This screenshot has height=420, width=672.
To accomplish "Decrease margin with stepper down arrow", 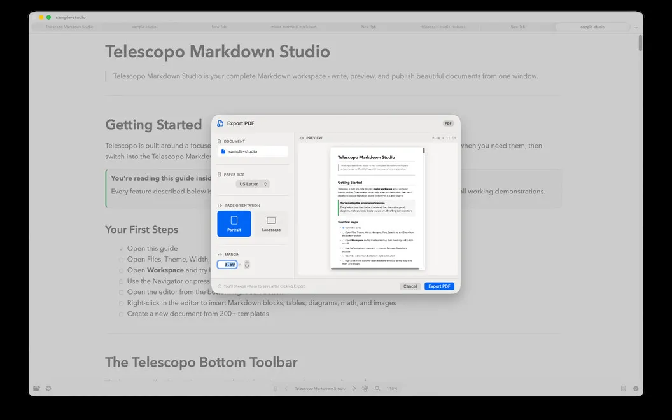I will 247,267.
